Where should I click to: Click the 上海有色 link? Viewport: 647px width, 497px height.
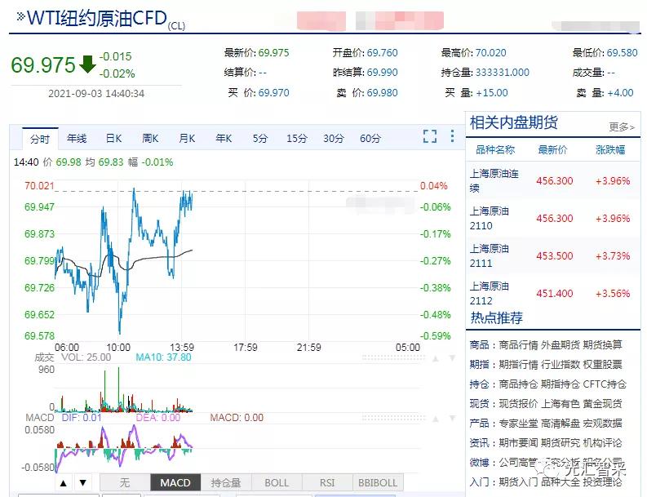[560, 404]
